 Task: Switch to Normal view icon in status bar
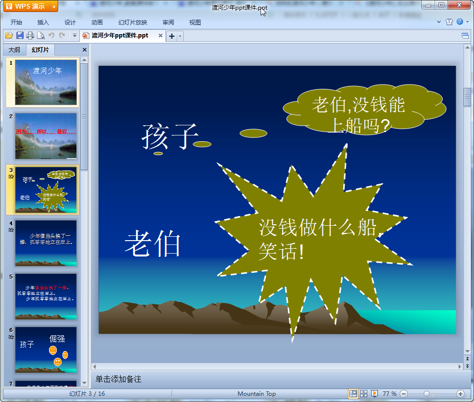click(x=353, y=393)
